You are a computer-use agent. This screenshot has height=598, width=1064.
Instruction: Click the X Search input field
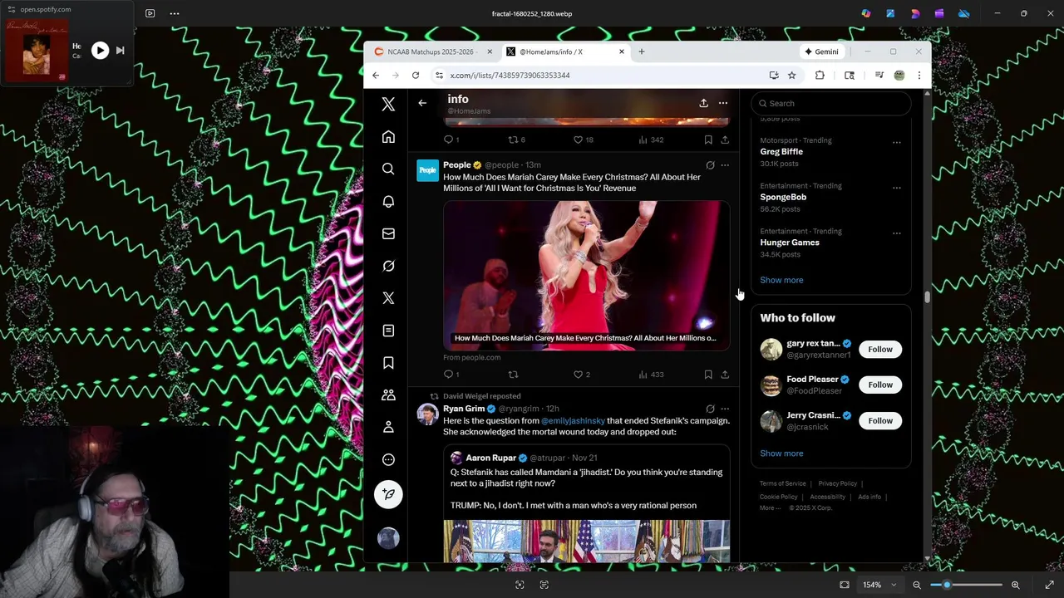click(x=831, y=103)
